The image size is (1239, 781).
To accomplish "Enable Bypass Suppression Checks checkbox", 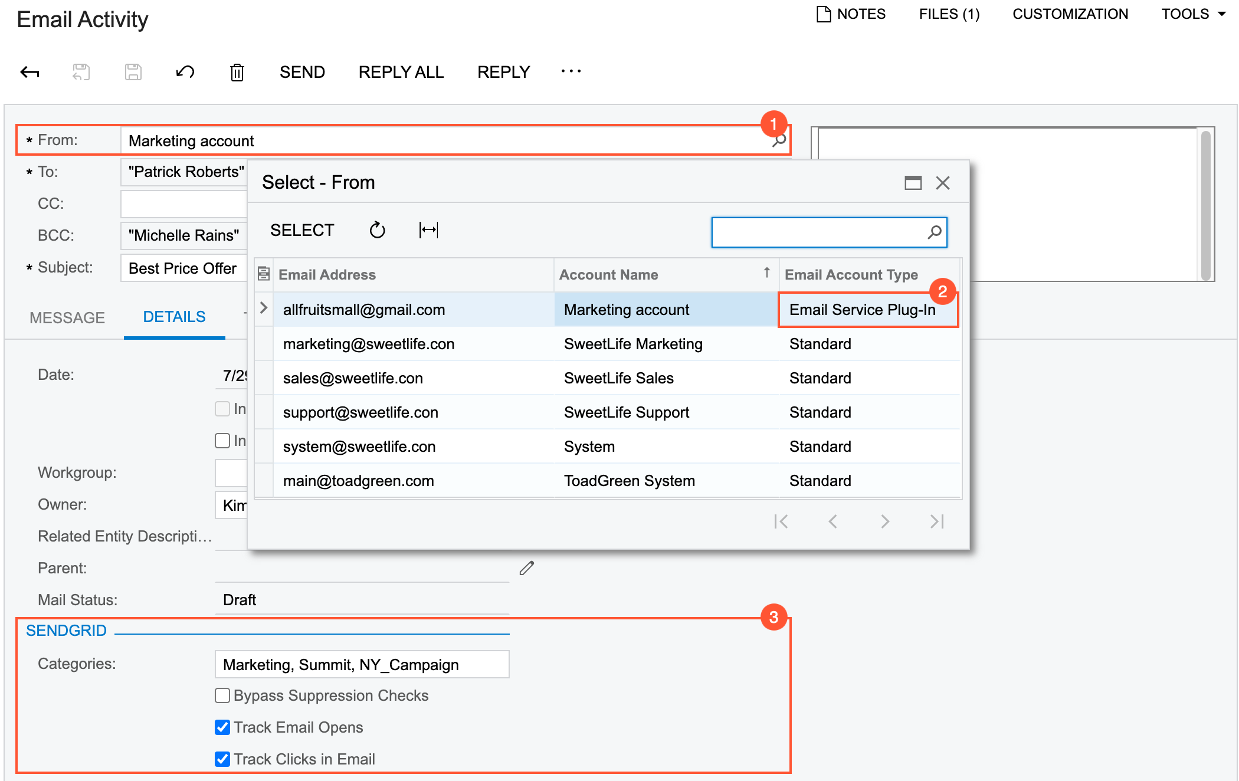I will (x=222, y=695).
